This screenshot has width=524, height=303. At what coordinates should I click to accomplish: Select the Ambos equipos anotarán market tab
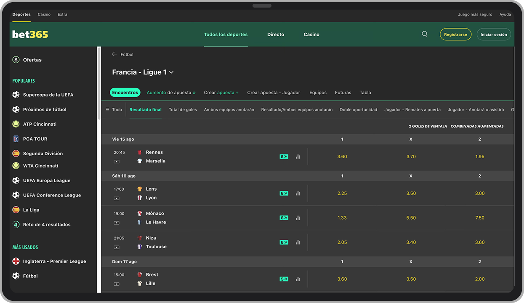(x=229, y=109)
